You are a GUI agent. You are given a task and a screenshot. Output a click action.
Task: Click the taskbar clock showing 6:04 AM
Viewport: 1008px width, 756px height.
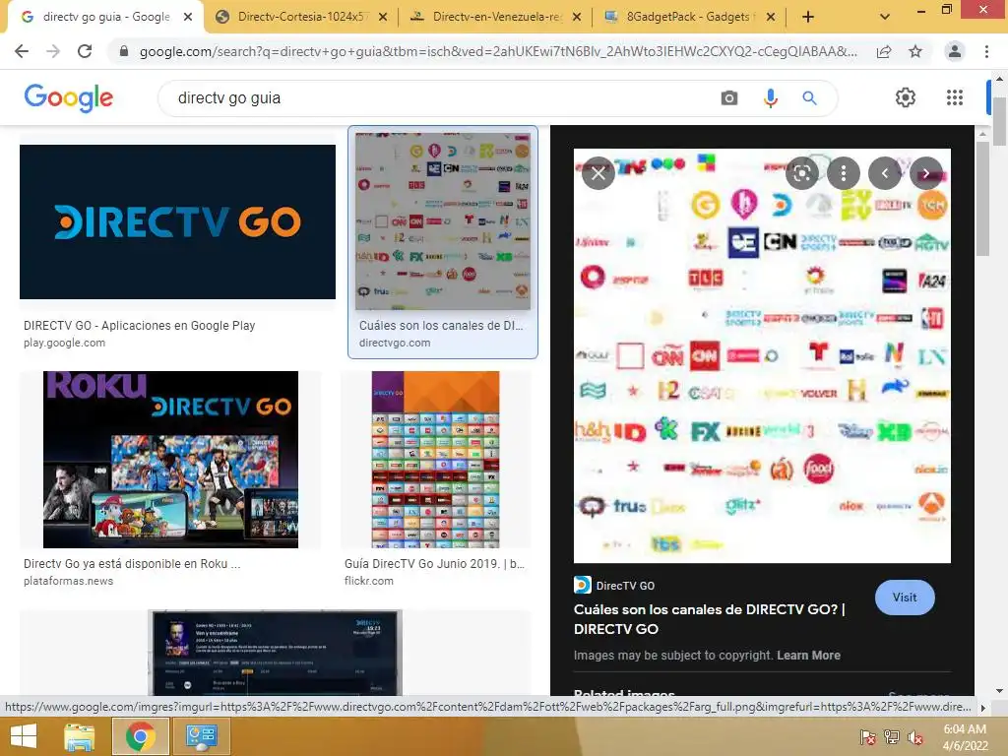coord(965,737)
